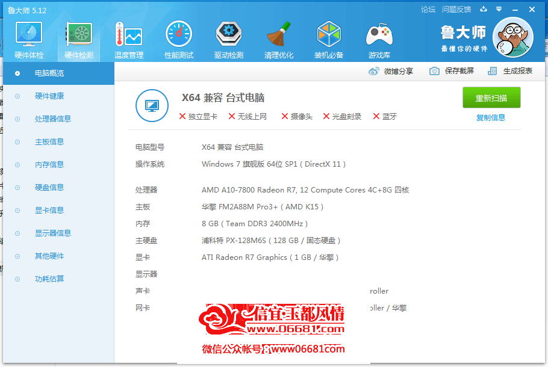Open the title bar dropdown menu arrow
Viewport: 548px width, 367px height.
pos(499,9)
